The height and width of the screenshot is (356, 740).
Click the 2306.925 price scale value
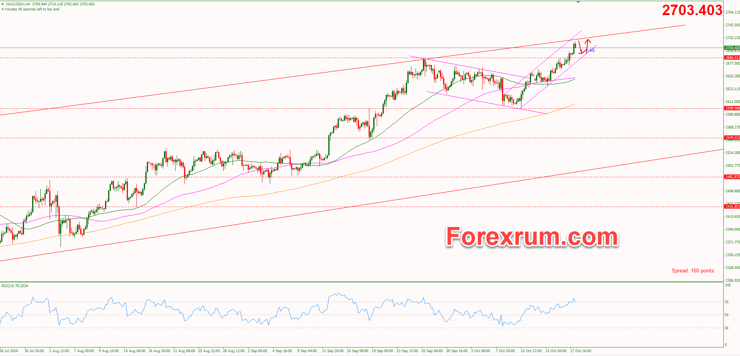(733, 281)
